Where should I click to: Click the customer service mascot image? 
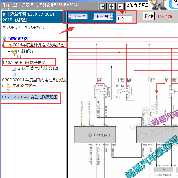tap(158, 5)
